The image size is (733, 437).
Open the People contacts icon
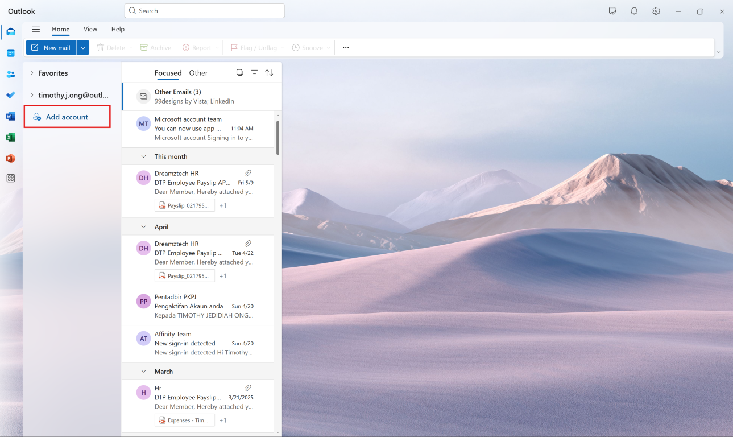pyautogui.click(x=11, y=74)
